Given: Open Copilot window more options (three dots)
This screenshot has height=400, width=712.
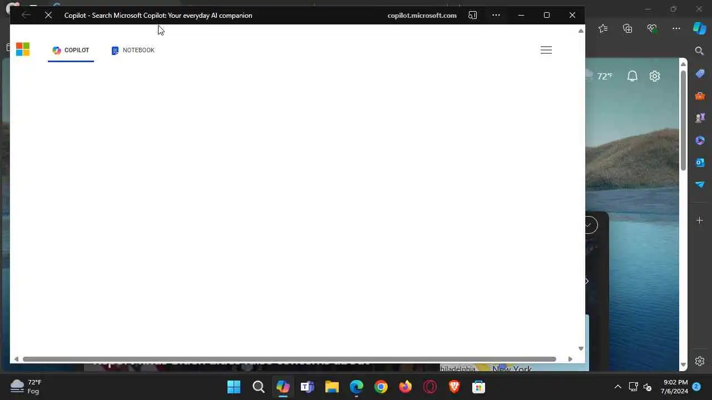Looking at the screenshot, I should [x=496, y=16].
